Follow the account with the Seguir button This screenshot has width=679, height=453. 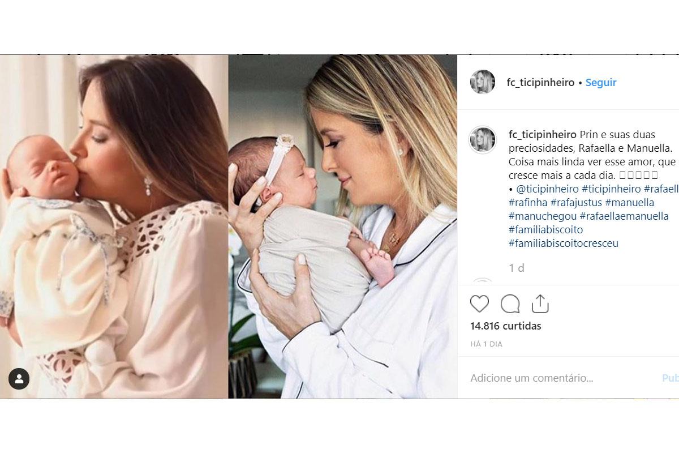[x=601, y=83]
